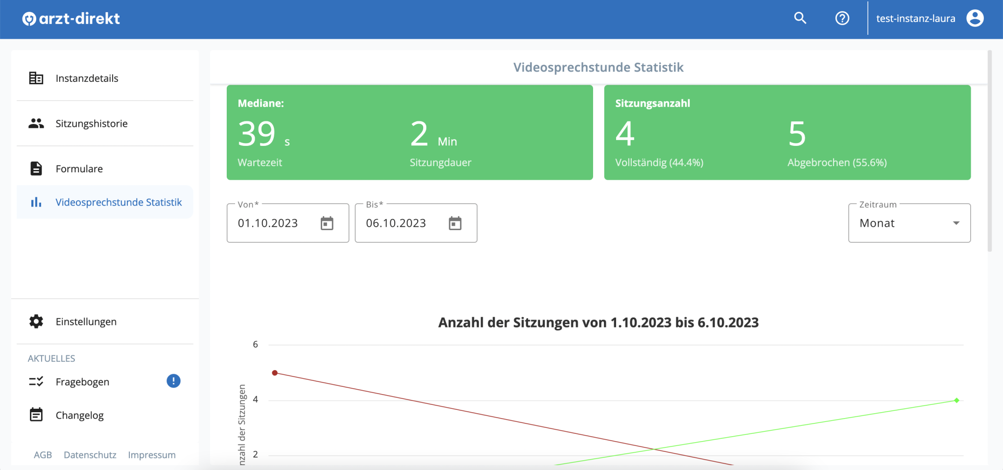
Task: Select the Formulare document icon
Action: (x=36, y=168)
